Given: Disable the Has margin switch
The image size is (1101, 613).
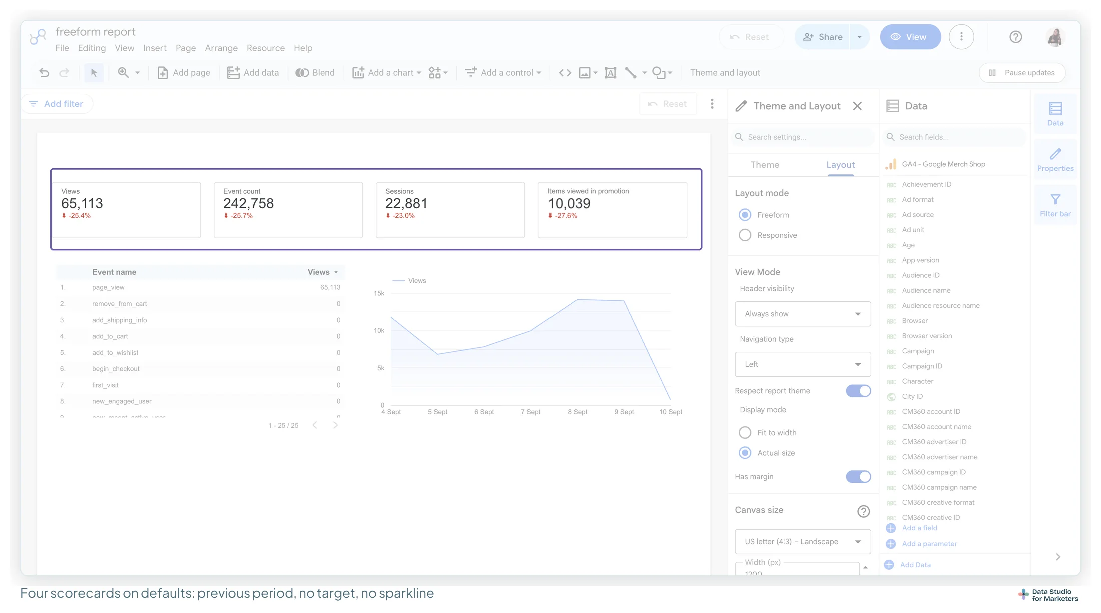Looking at the screenshot, I should coord(858,477).
